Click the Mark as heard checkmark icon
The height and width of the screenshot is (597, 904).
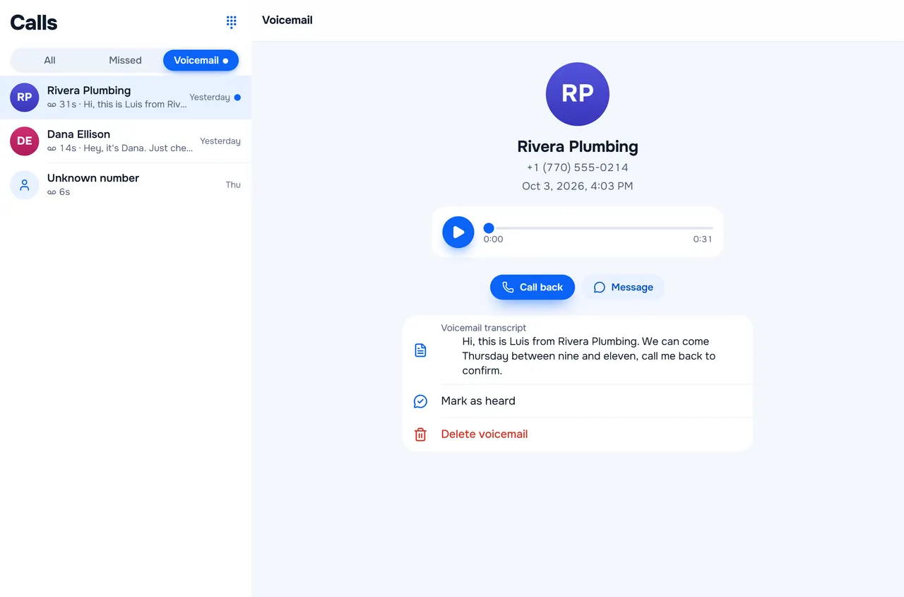pyautogui.click(x=420, y=401)
